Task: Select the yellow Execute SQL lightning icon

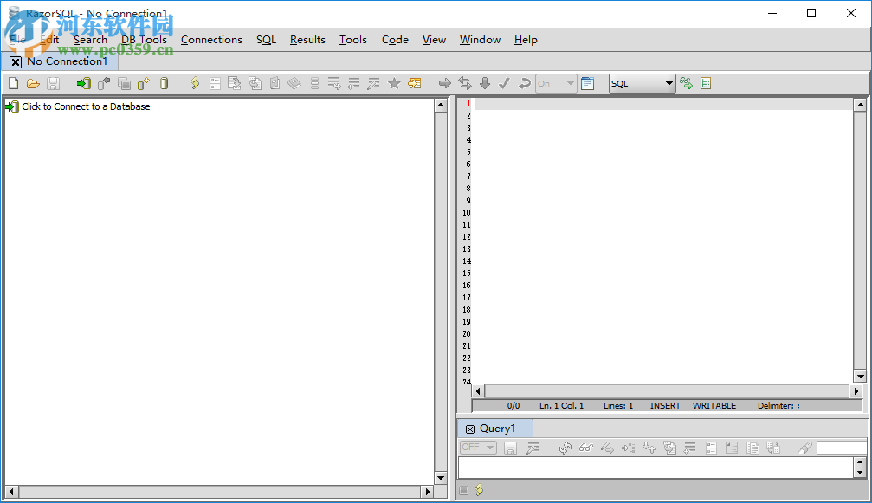Action: [195, 83]
